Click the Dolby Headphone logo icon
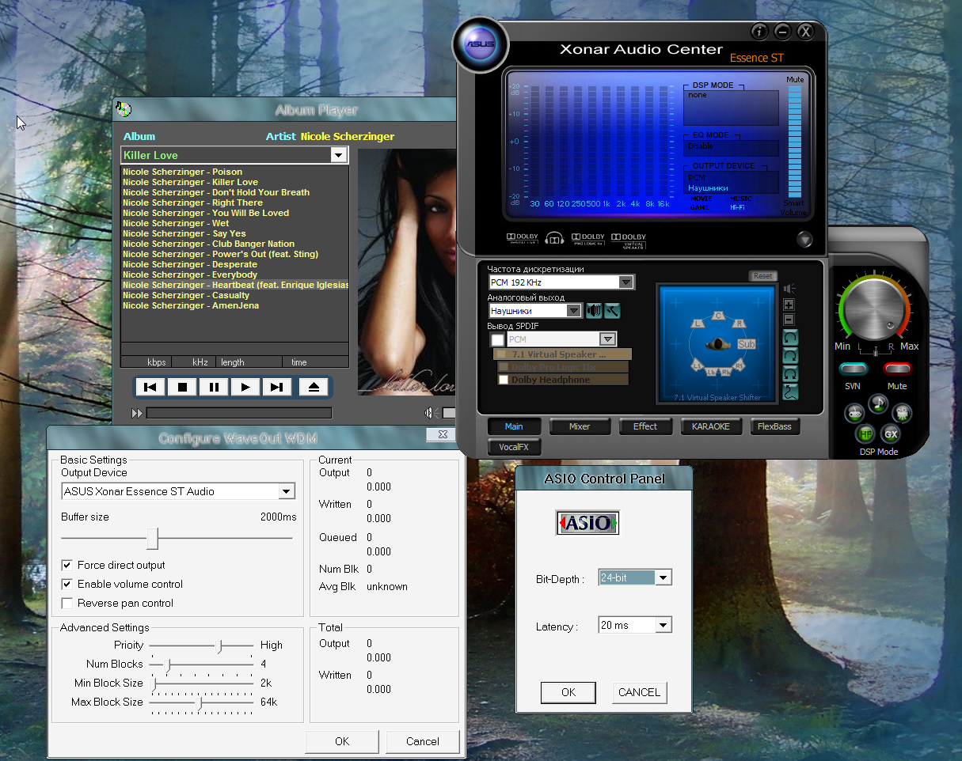Screen dimensions: 962x761 [x=554, y=238]
